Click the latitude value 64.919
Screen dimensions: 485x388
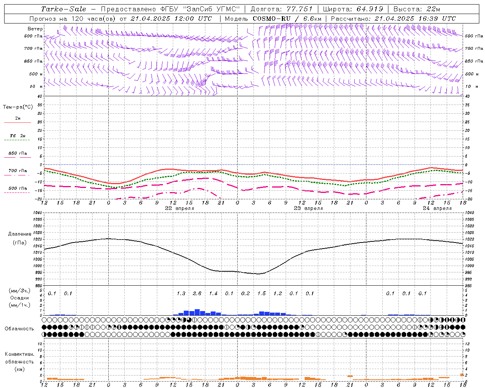click(x=370, y=9)
